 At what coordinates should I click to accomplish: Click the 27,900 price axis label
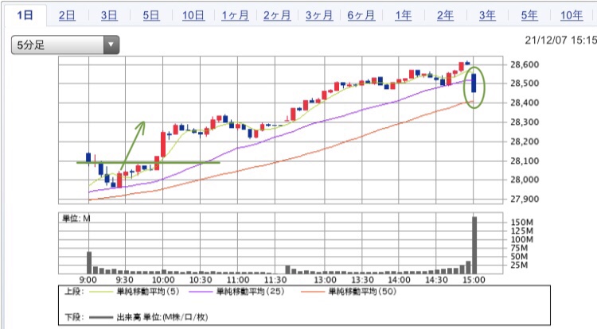click(x=525, y=199)
